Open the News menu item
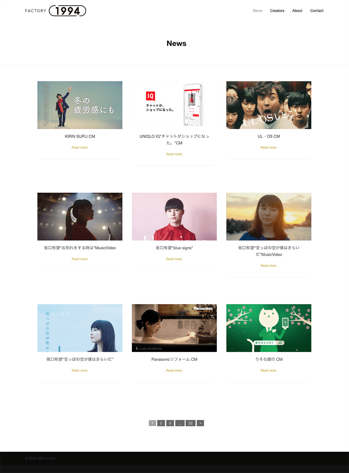The height and width of the screenshot is (473, 349). tap(258, 11)
